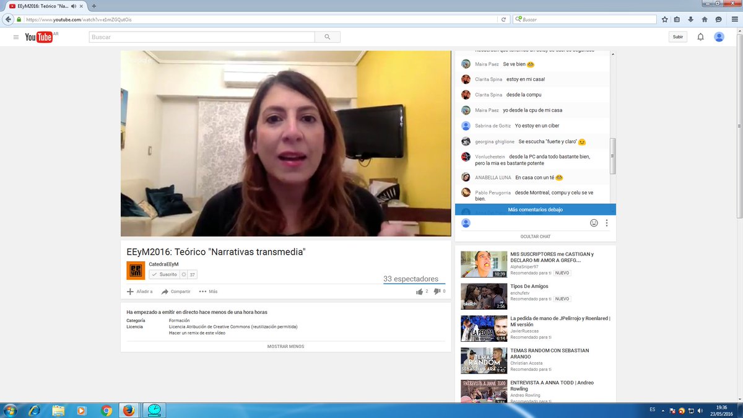This screenshot has width=743, height=418.
Task: Open TEMAS RANDOM CON SEBASTIAN ARANGO thumbnail
Action: (x=484, y=360)
